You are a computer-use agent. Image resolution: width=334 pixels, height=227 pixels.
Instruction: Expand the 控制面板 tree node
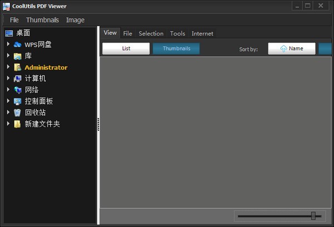8,101
